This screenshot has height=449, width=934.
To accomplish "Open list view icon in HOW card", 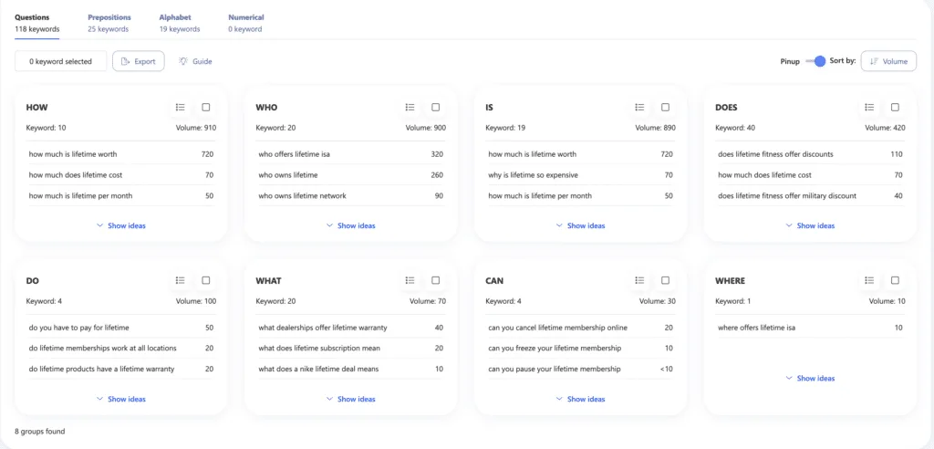I will [181, 108].
